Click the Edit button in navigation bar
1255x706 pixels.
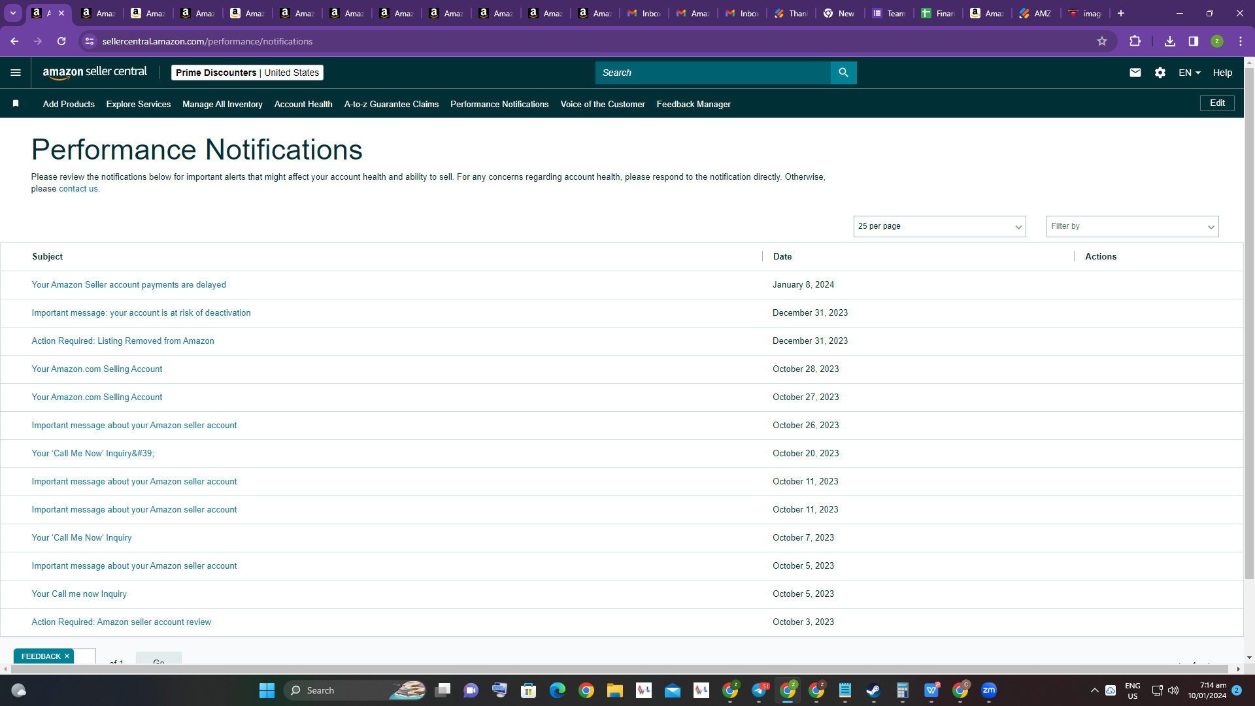click(1217, 103)
